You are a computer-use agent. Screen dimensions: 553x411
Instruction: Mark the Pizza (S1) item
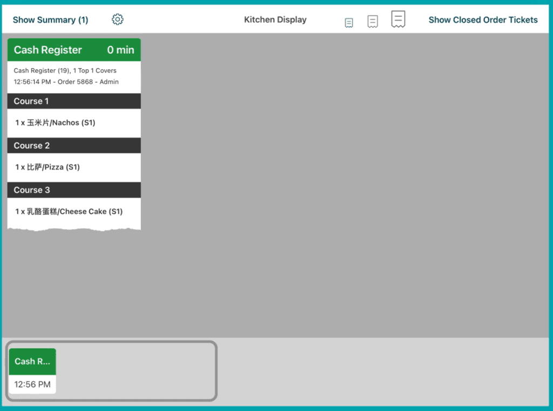coord(48,167)
